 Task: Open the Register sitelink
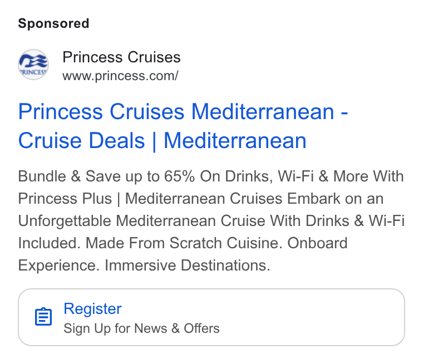coord(92,308)
